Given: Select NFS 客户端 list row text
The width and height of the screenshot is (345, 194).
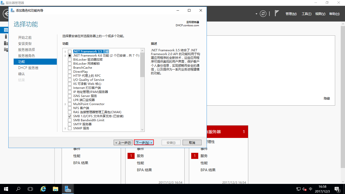Looking at the screenshot, I should point(81,108).
